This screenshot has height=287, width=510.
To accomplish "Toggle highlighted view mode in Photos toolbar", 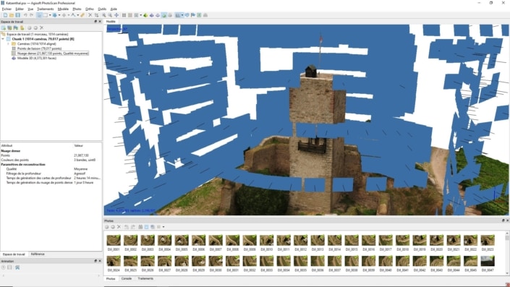I will pos(146,227).
